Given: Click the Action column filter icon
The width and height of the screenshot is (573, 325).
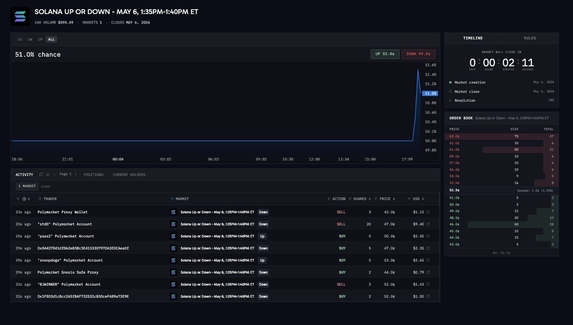Looking at the screenshot, I should coord(329,199).
